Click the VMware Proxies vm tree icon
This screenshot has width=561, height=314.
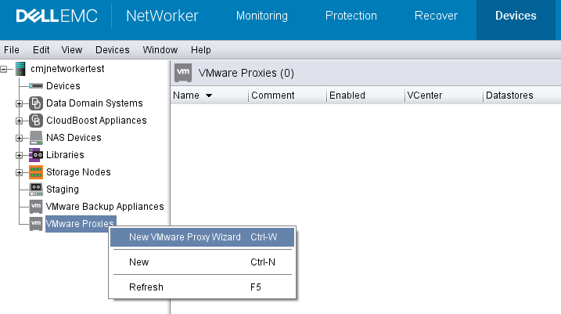coord(36,224)
